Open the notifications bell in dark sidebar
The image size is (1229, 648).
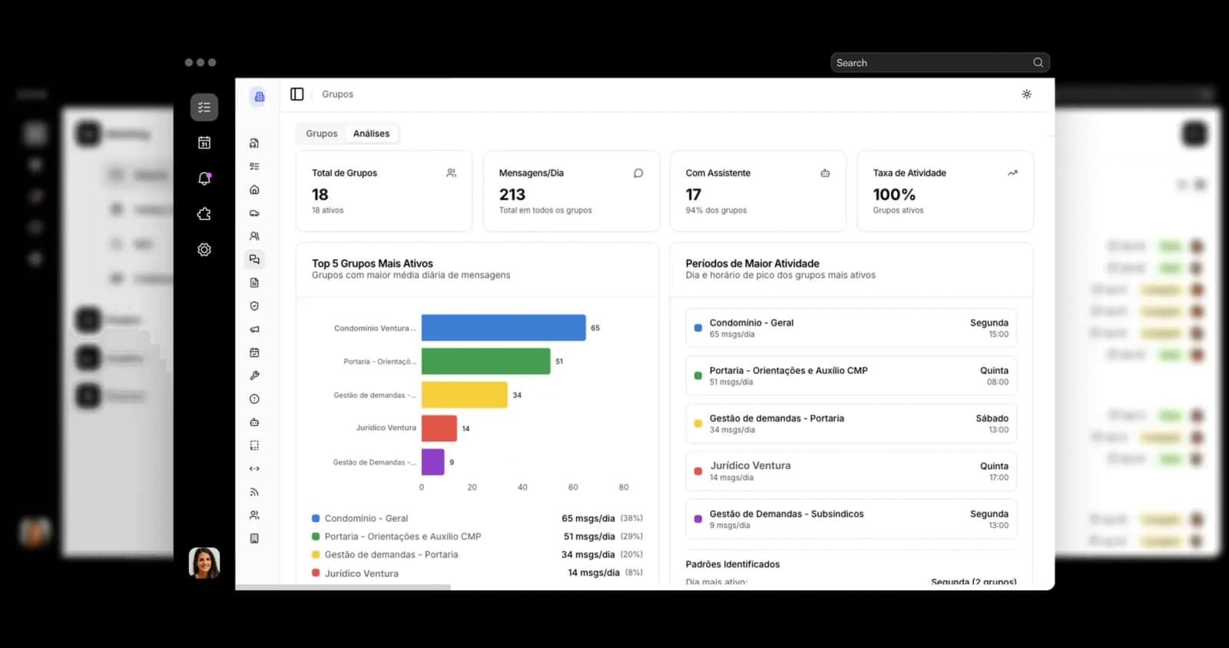click(204, 178)
